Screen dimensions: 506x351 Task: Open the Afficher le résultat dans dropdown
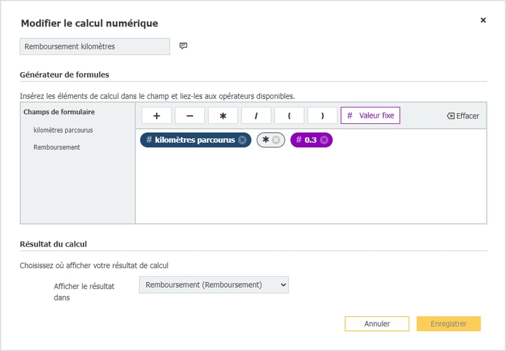click(213, 285)
